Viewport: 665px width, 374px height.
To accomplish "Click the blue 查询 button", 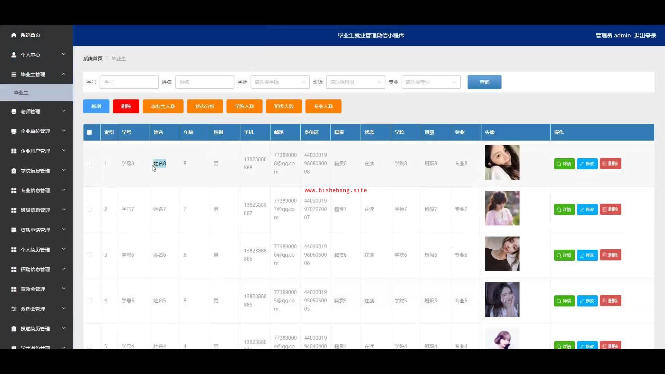I will 484,82.
